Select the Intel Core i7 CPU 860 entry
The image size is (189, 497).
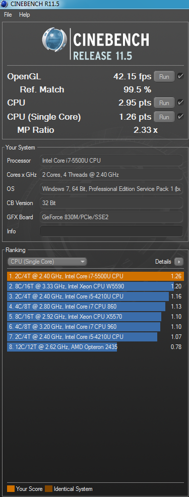pyautogui.click(x=95, y=307)
